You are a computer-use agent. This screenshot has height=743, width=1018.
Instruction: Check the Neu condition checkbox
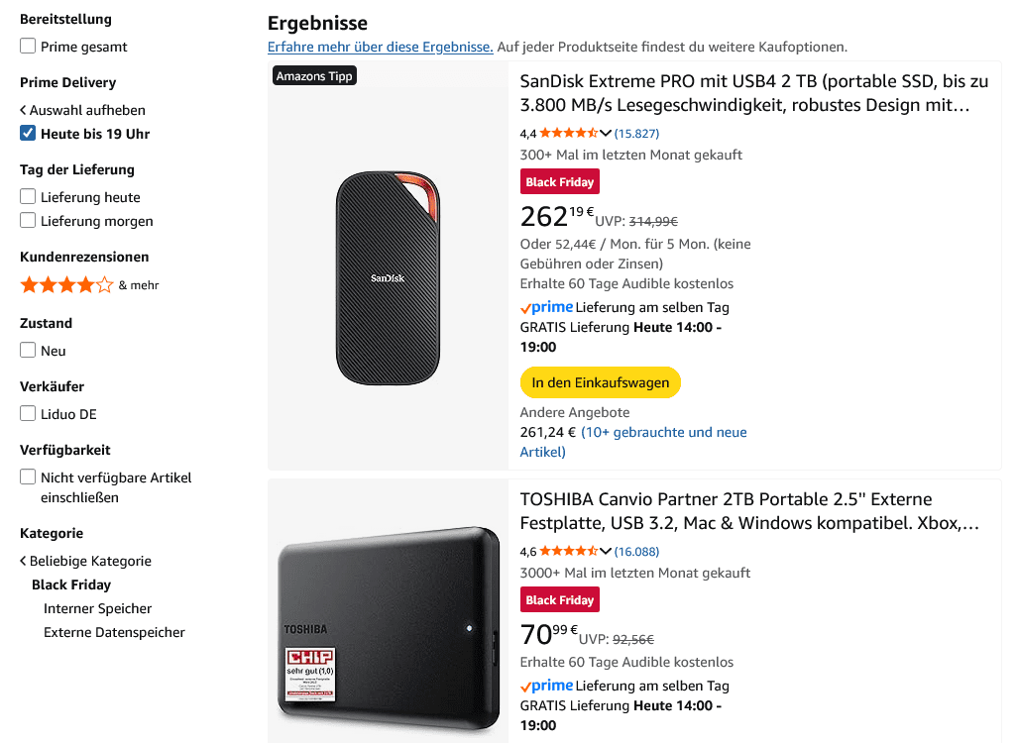click(x=28, y=350)
